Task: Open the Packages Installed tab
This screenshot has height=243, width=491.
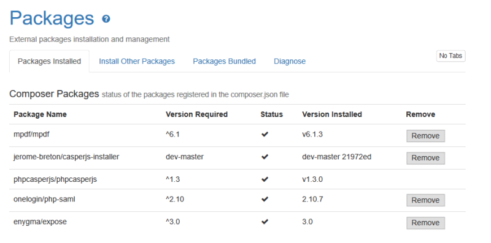Action: (x=49, y=61)
